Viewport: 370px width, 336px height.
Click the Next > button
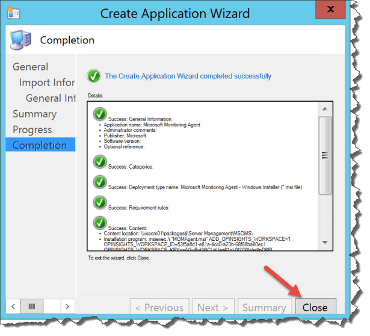tap(213, 306)
